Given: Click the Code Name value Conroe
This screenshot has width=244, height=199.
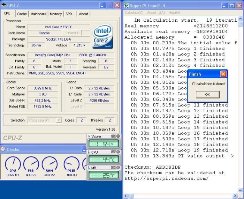Looking at the screenshot, I should 44,33.
